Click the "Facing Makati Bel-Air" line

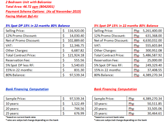(22, 16)
